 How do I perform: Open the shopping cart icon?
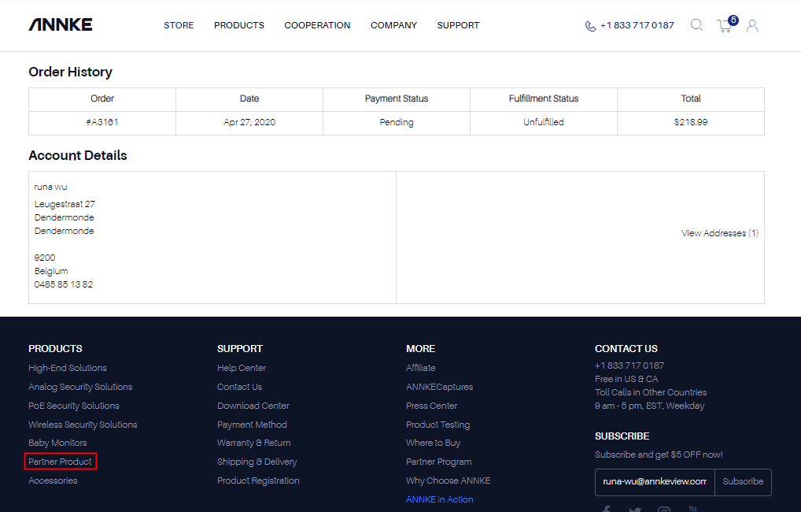(x=726, y=24)
